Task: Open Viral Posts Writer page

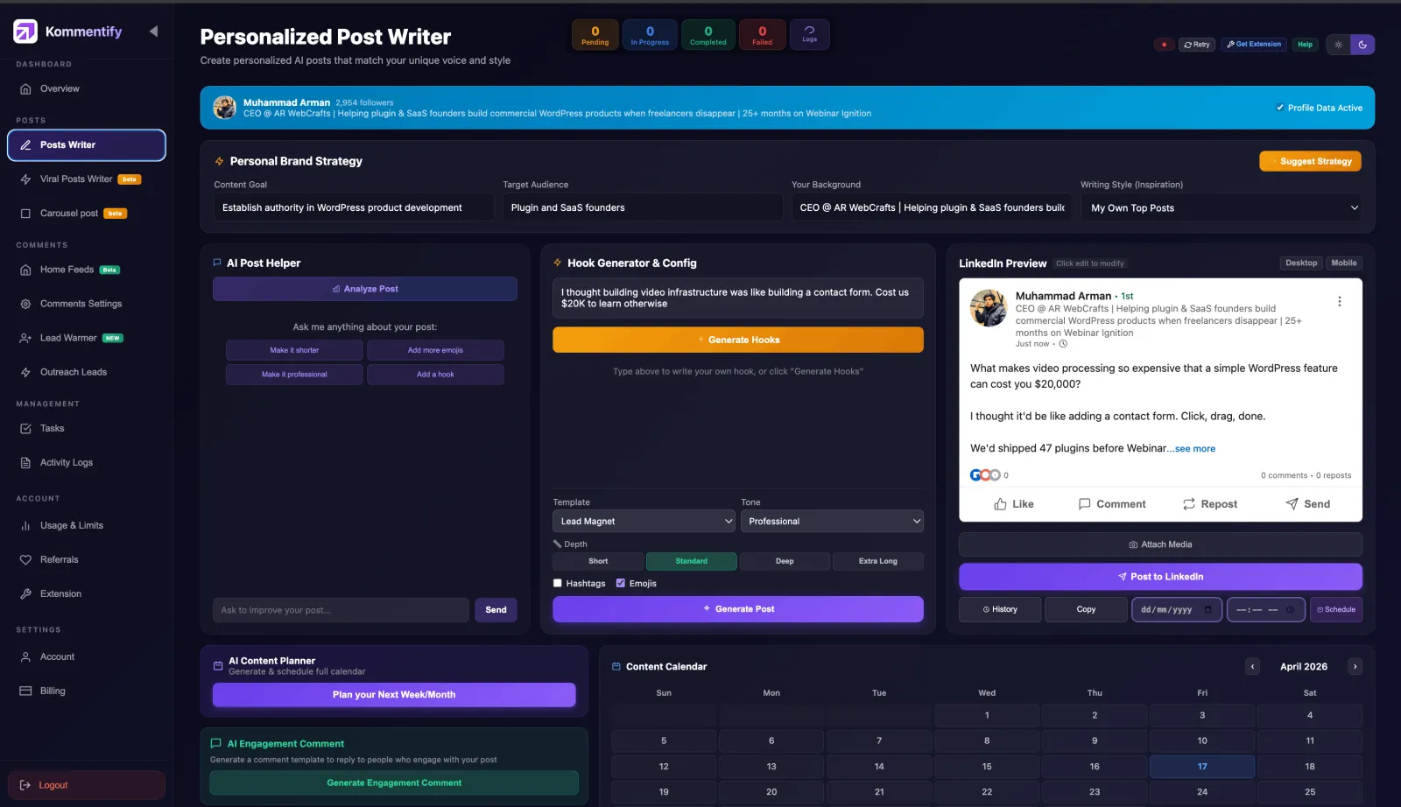Action: click(86, 179)
